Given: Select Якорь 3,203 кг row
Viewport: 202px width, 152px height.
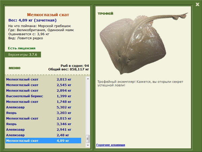Looking at the screenshot, I should click(43, 113).
